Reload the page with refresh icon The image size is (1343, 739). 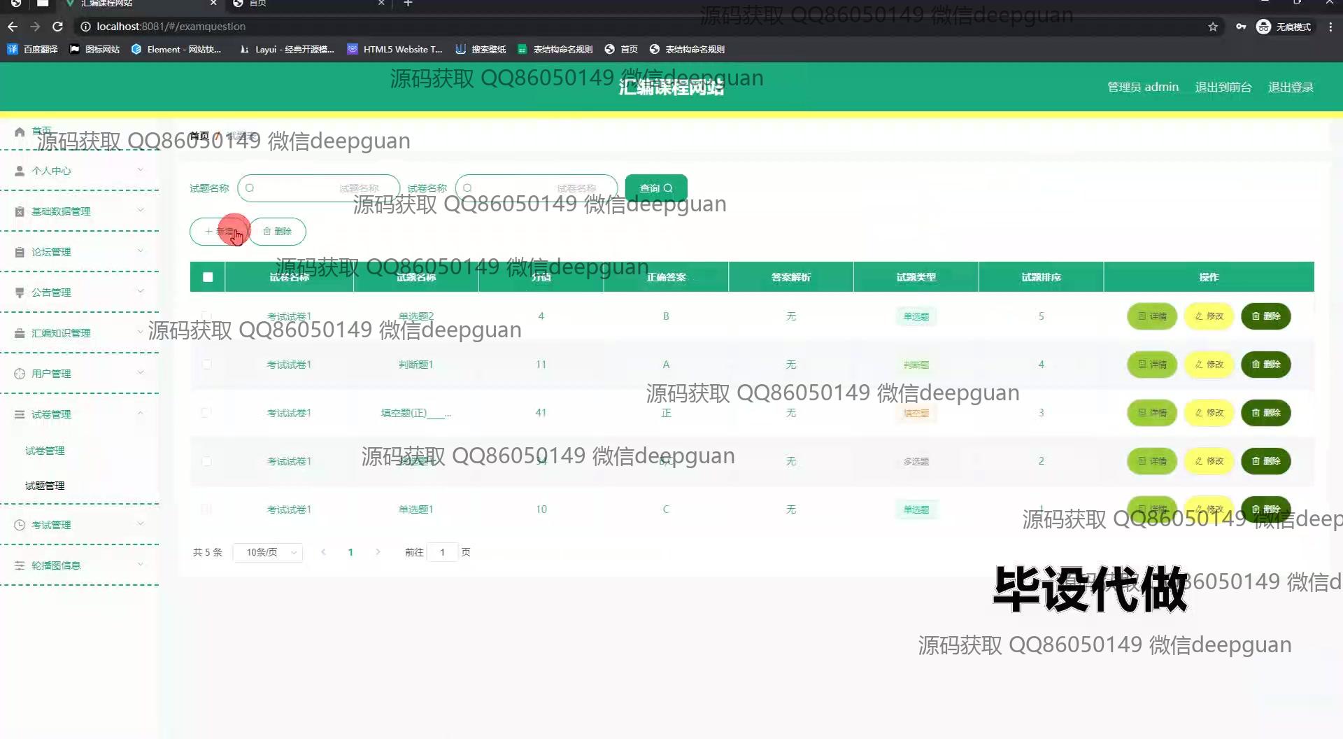coord(58,27)
